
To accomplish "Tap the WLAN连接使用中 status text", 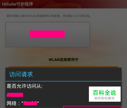I will [63, 60].
